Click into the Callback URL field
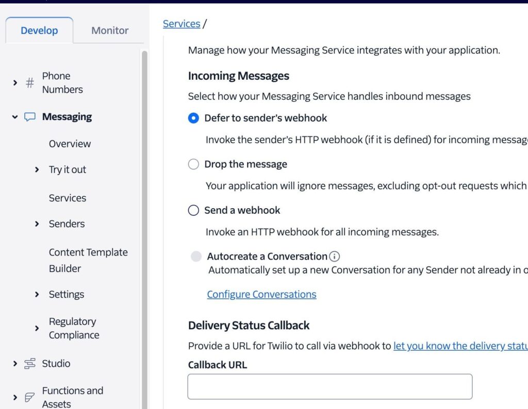528x409 pixels. 329,386
